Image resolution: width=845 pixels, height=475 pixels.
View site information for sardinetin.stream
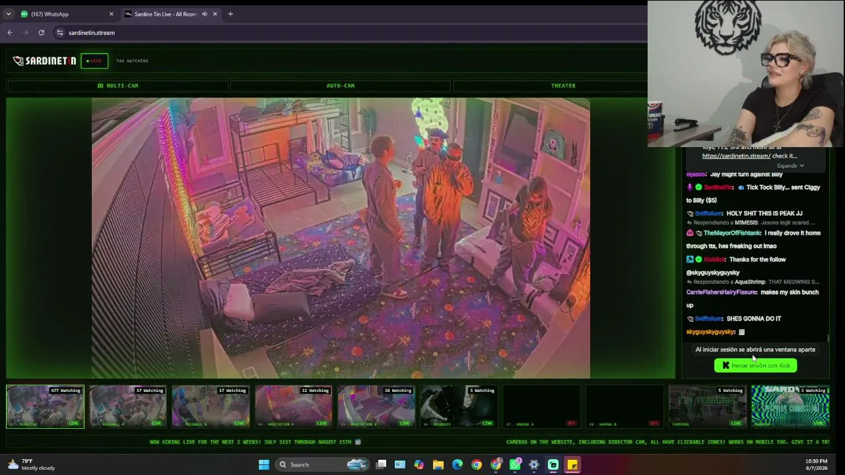59,32
